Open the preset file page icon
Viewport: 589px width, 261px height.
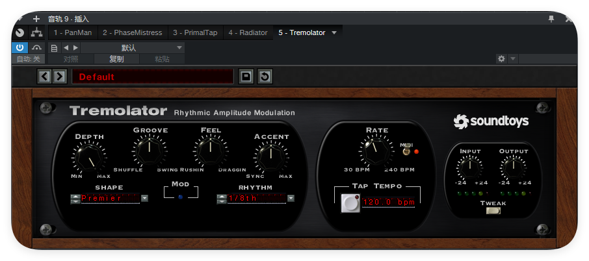[54, 48]
